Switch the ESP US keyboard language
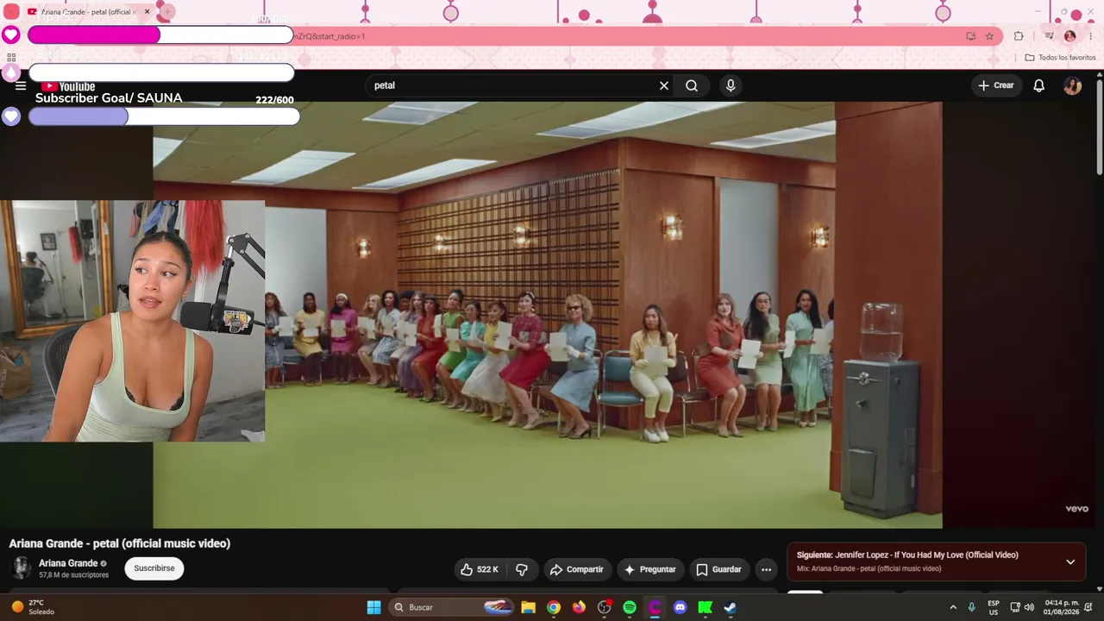 994,607
